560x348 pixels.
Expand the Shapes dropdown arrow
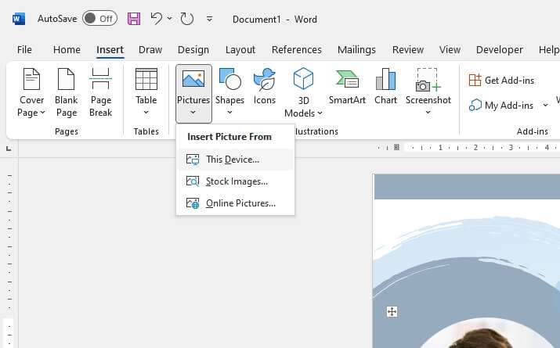pos(229,113)
